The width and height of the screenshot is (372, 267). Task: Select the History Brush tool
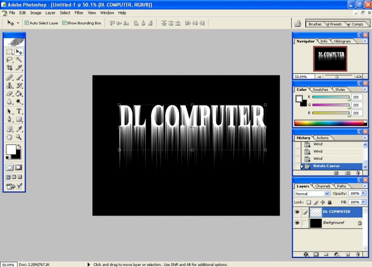click(19, 85)
